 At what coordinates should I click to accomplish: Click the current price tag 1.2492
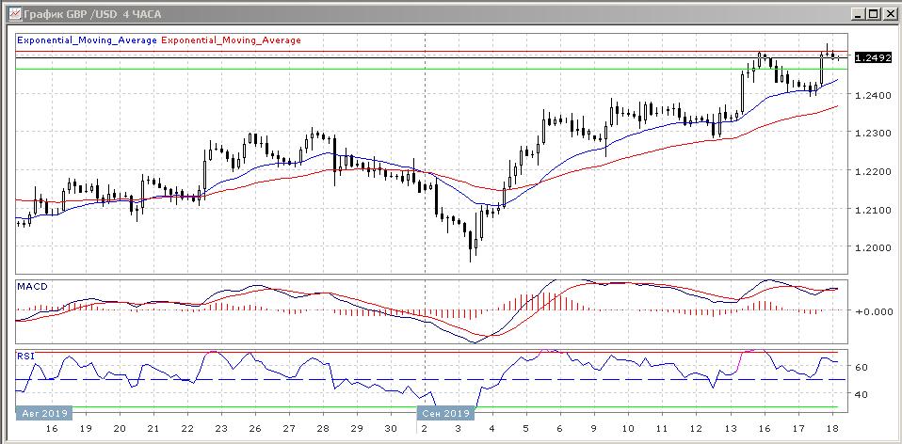click(869, 58)
